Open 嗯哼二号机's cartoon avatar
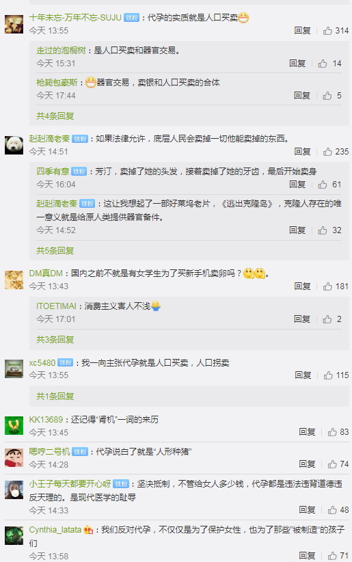This screenshot has width=352, height=562. tap(14, 457)
